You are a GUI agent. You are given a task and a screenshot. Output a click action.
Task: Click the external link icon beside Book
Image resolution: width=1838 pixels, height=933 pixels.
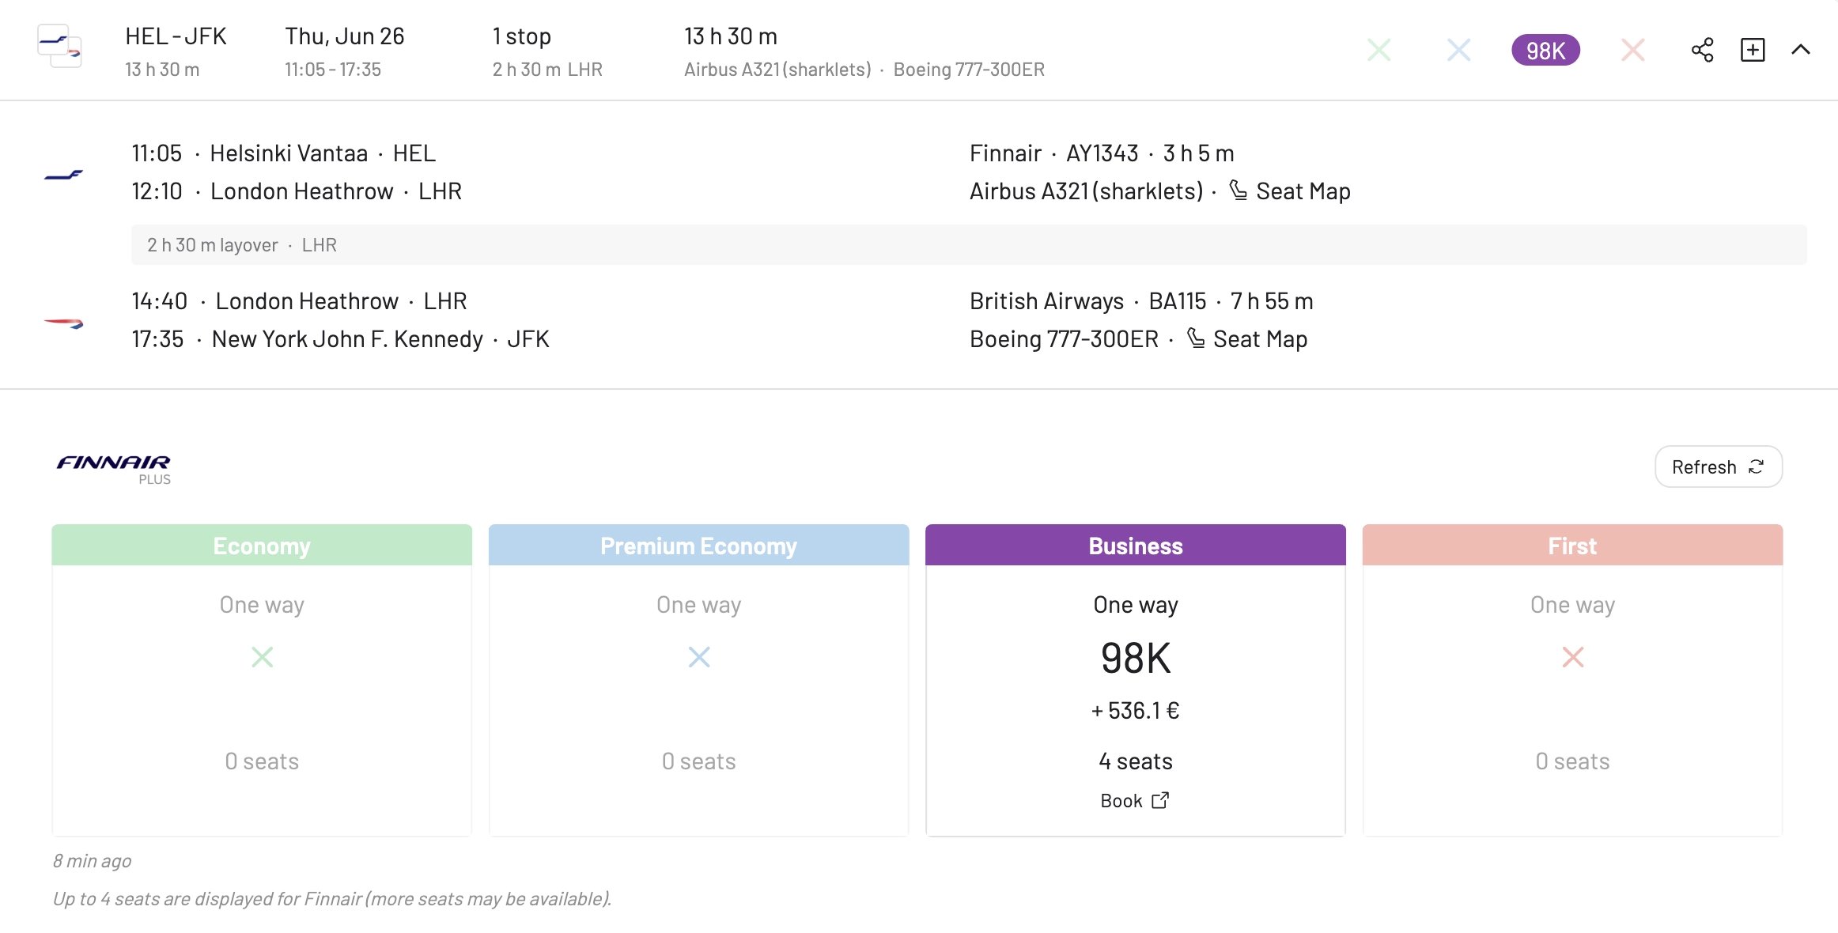coord(1160,800)
